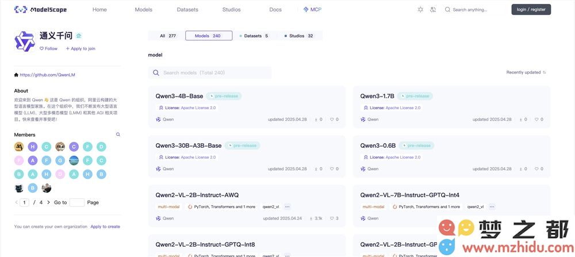Click the current page number box 1
The image size is (575, 257).
click(x=25, y=202)
